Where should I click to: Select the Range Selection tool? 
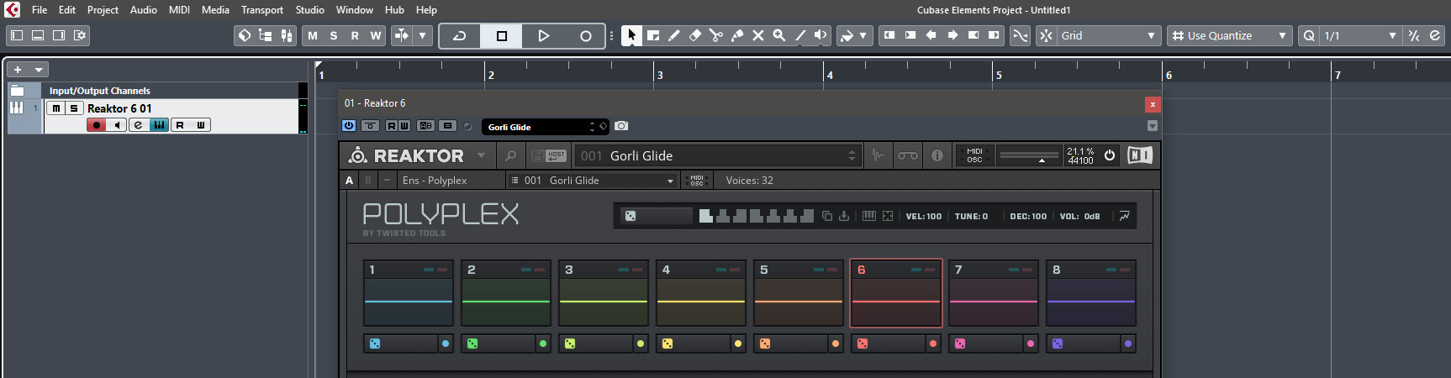coord(653,35)
